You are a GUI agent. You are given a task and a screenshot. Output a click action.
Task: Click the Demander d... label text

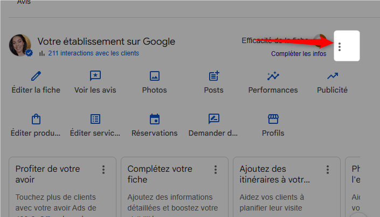(x=213, y=133)
